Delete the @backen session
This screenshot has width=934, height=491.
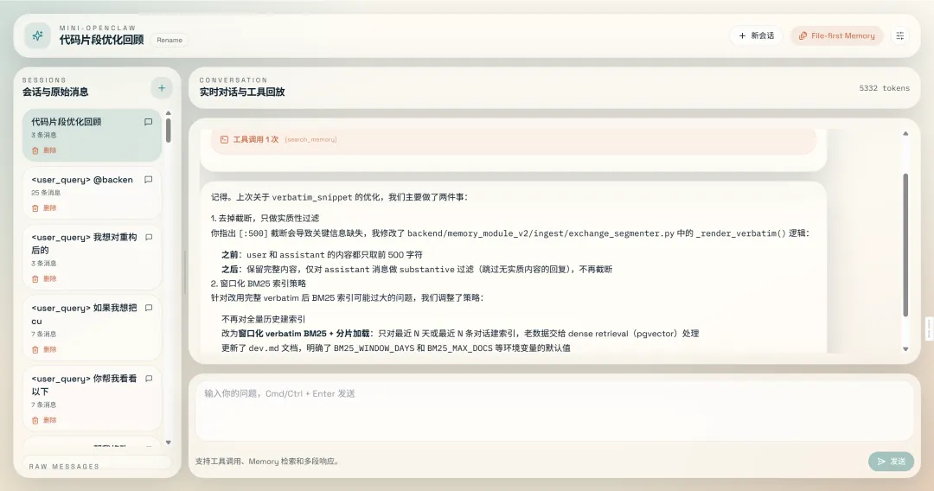tap(44, 208)
